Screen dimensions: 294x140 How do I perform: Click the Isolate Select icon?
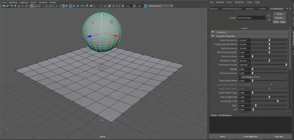(x=104, y=6)
